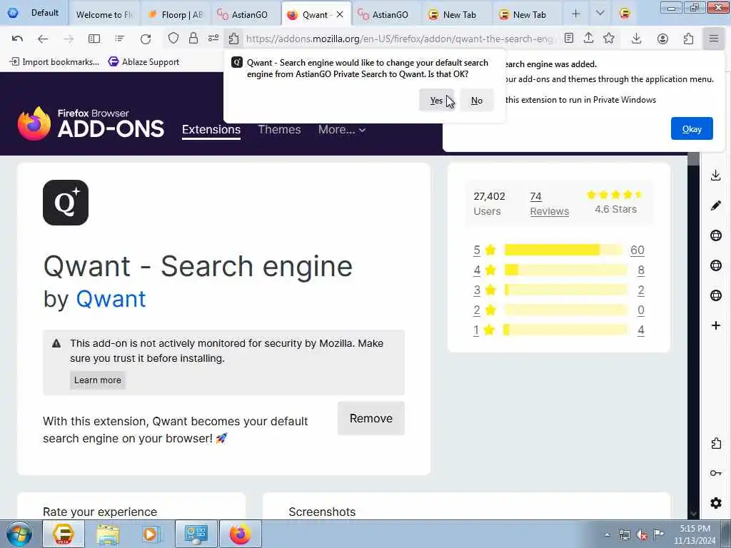Open the hamburger application menu
Viewport: 731px width, 548px height.
pos(713,39)
